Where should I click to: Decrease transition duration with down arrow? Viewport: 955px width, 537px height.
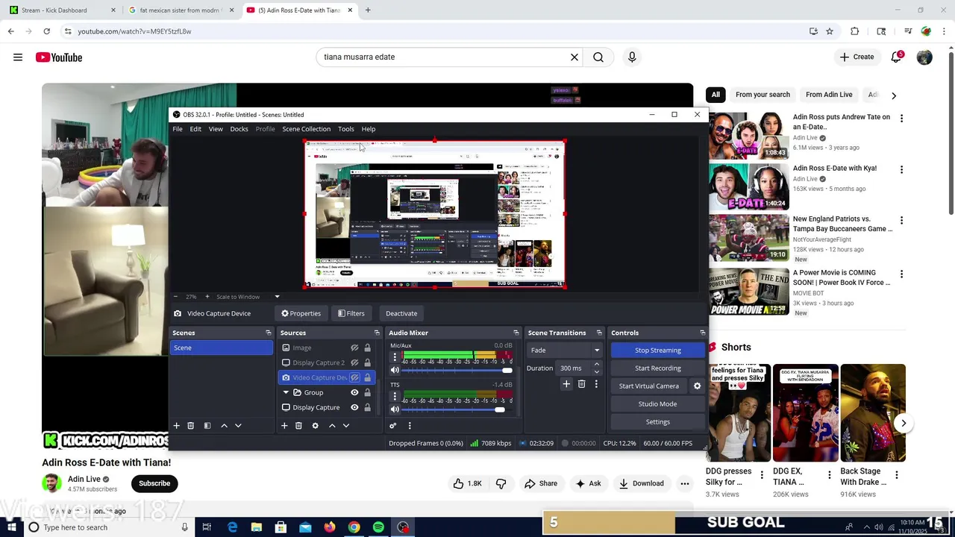[x=596, y=371]
